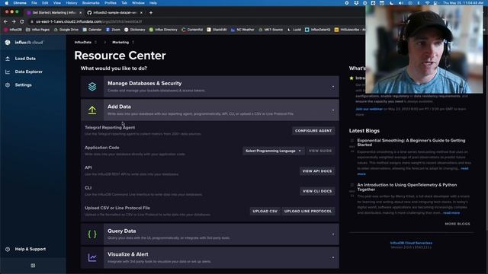Open the More Blogs link
This screenshot has height=274, width=488.
[457, 224]
